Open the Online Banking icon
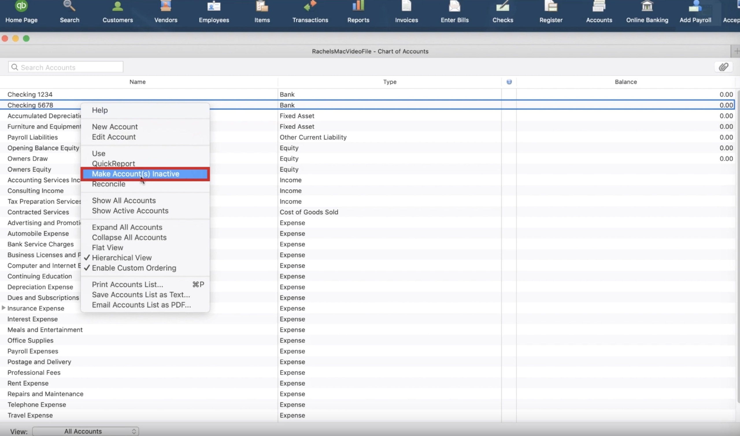The width and height of the screenshot is (740, 436). pyautogui.click(x=647, y=12)
